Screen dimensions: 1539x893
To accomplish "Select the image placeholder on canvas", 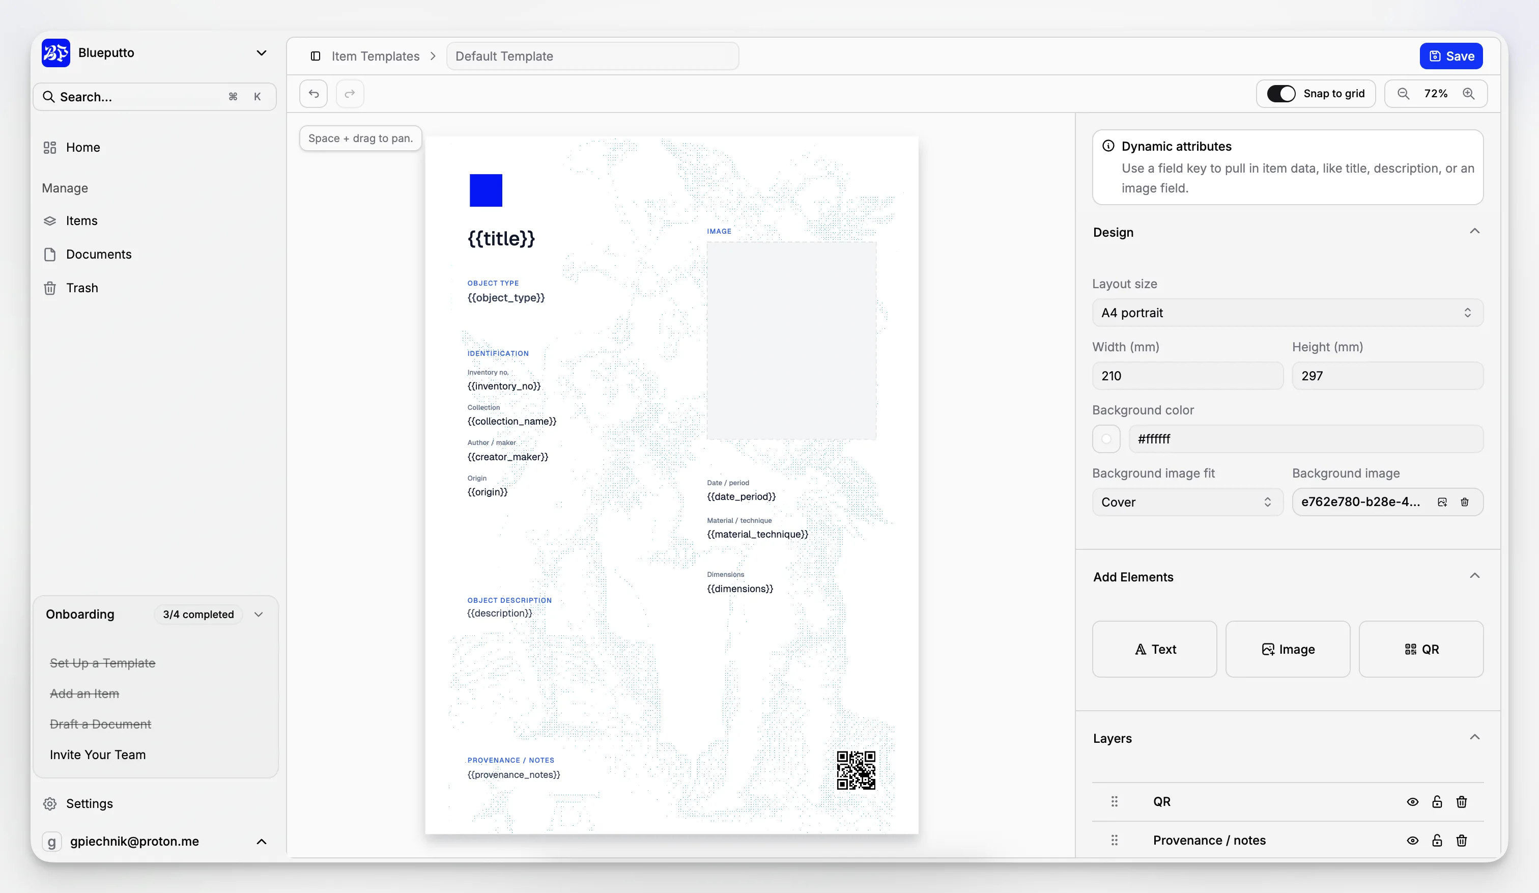I will coord(791,340).
